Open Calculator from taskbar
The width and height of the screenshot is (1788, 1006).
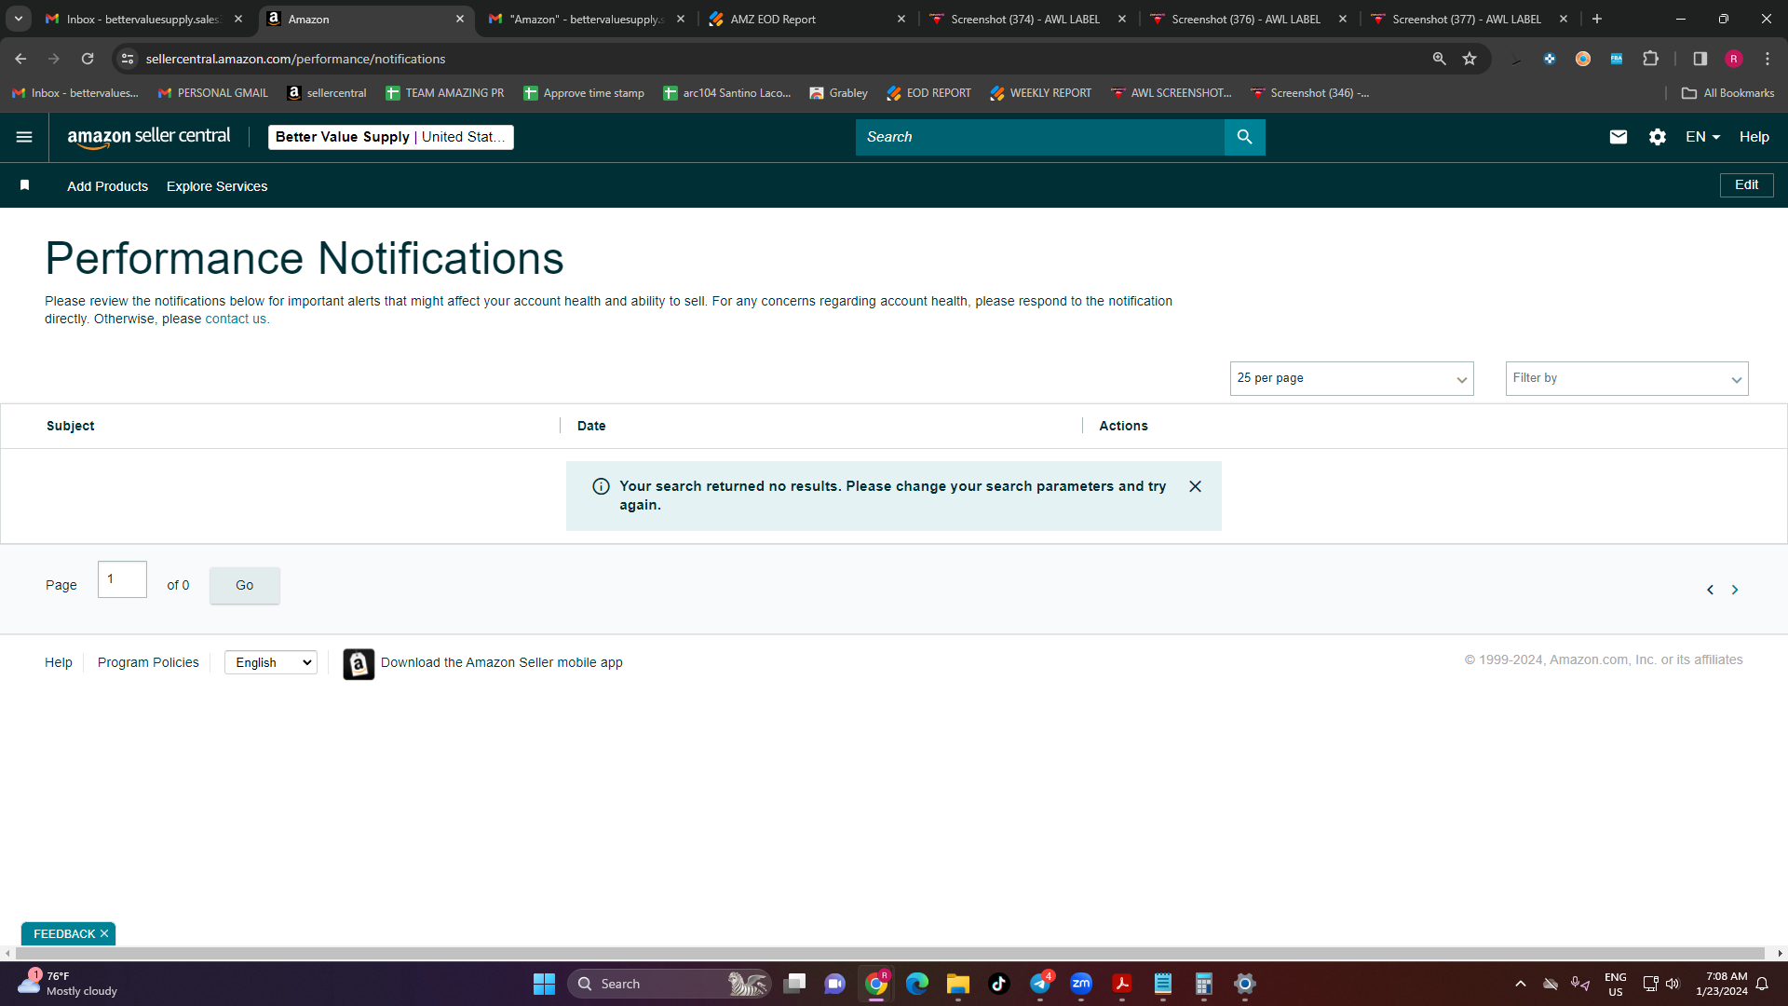pyautogui.click(x=1204, y=984)
